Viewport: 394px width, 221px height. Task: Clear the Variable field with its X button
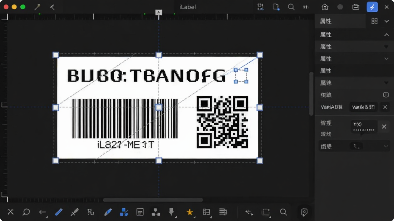(x=385, y=107)
